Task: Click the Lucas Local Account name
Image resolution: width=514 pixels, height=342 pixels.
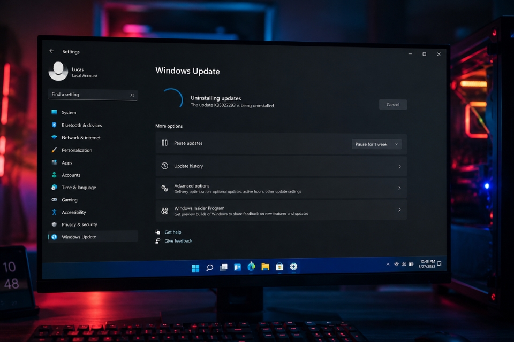Action: pyautogui.click(x=84, y=72)
